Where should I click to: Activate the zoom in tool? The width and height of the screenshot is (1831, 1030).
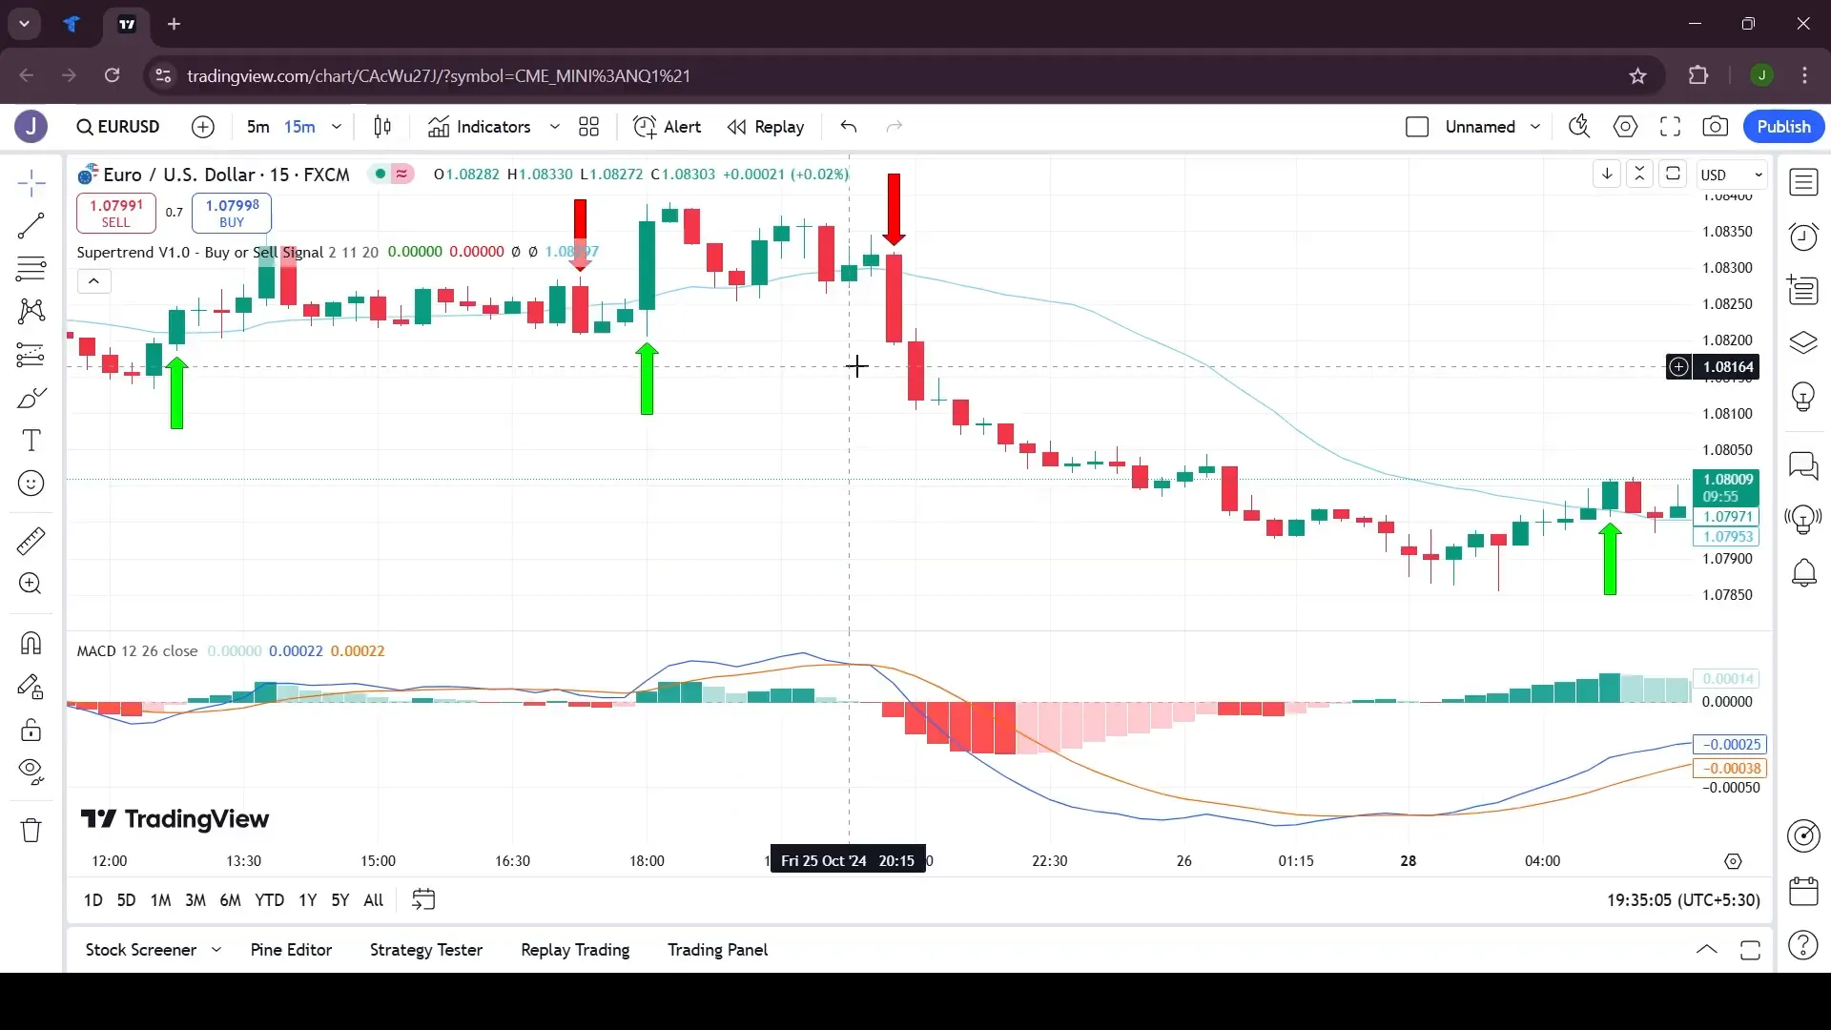click(x=31, y=584)
